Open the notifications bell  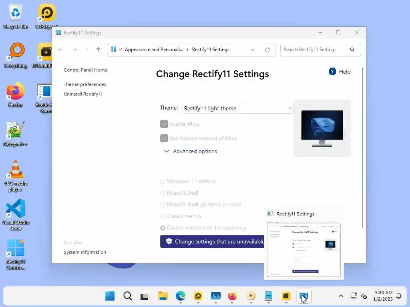coord(399,296)
